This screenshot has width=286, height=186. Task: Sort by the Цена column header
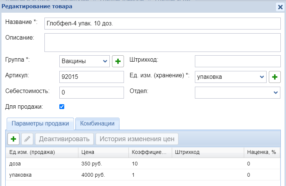[103, 152]
